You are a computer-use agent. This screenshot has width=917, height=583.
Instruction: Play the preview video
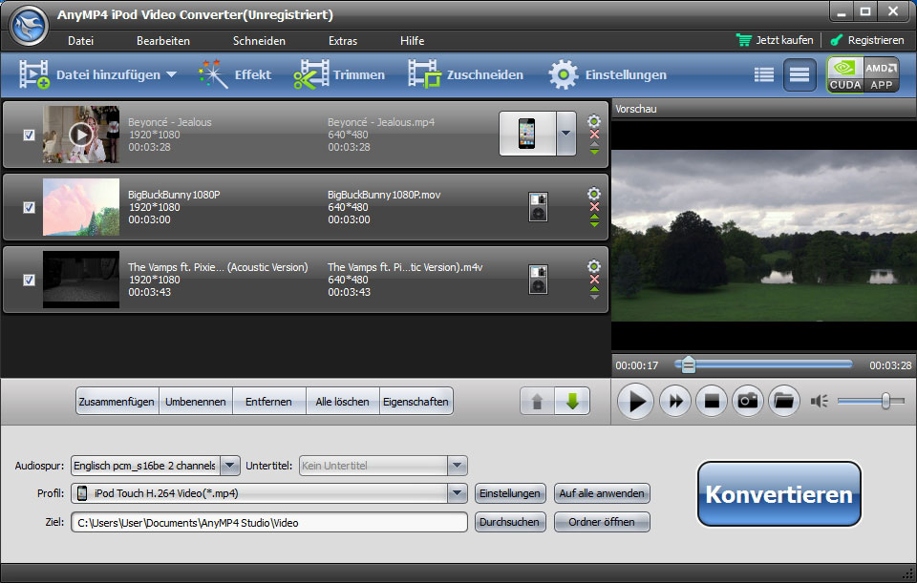click(635, 402)
